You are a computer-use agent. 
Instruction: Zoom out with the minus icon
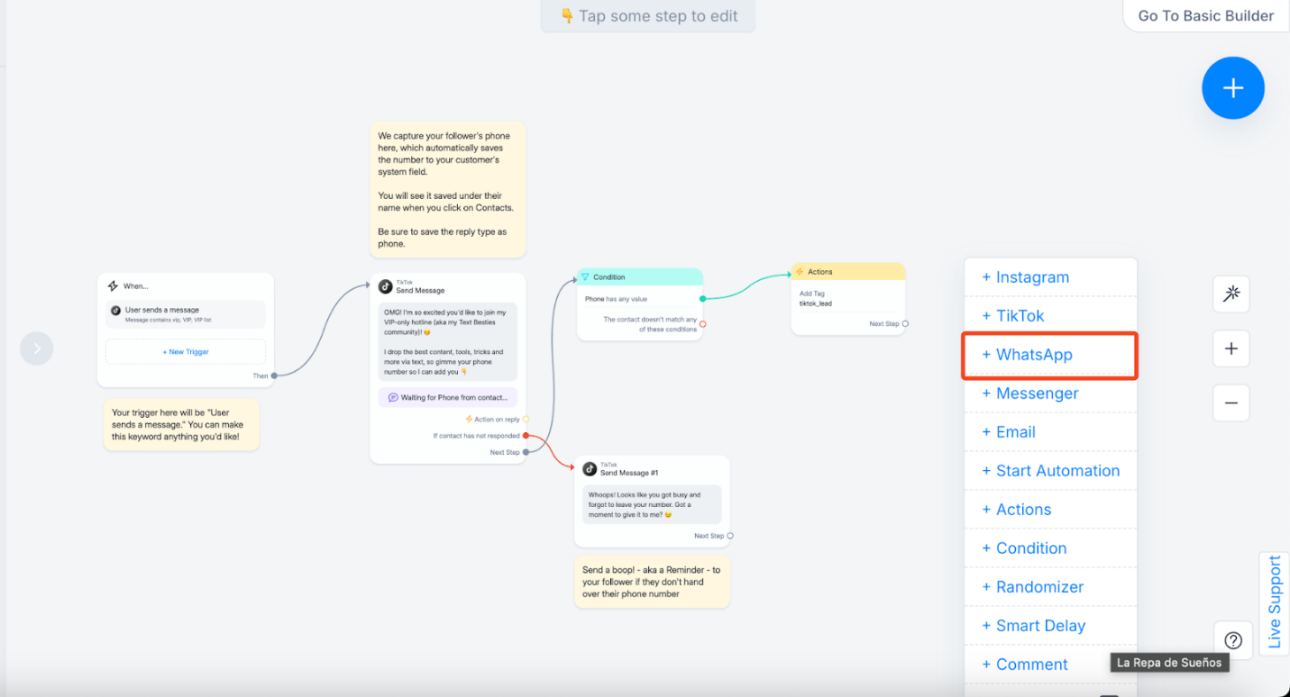1231,403
